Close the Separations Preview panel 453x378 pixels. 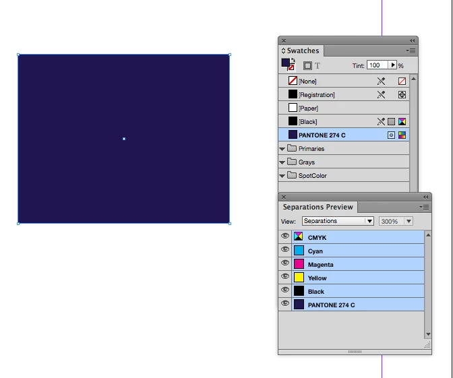click(284, 197)
